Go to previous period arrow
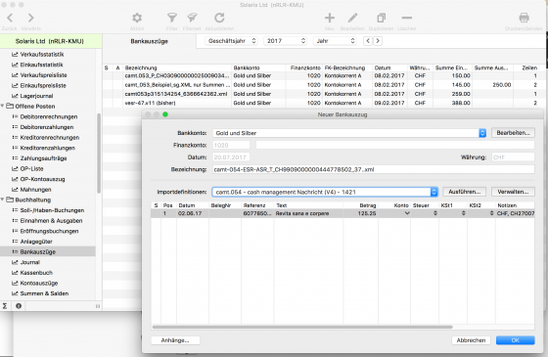This screenshot has height=357, width=548. [368, 41]
